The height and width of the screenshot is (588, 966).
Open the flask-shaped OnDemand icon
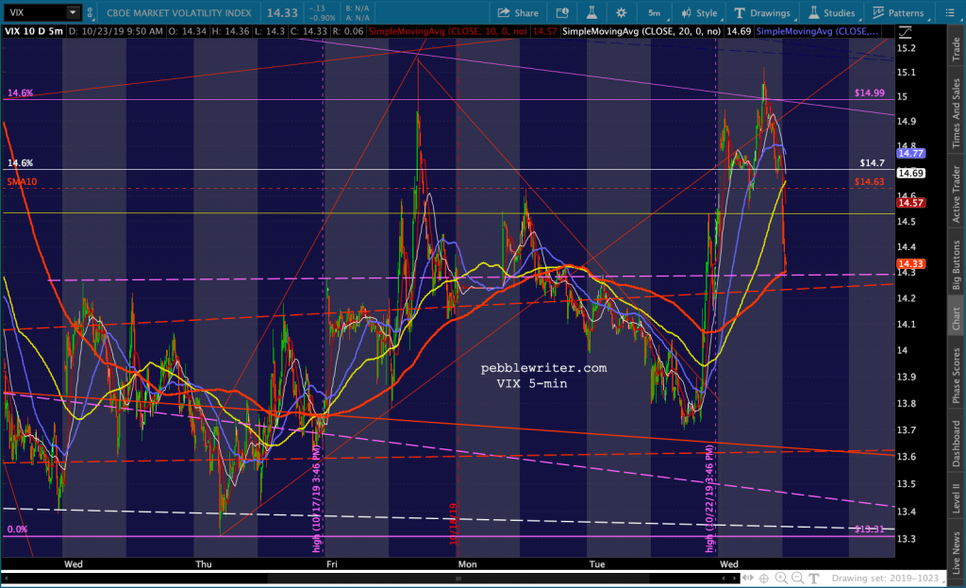[x=591, y=12]
